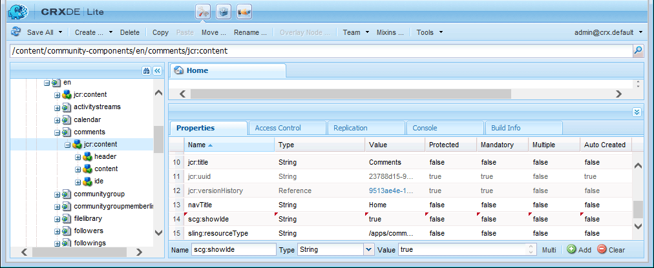Click the CRXDE Lite tools wrench icon
654x268 pixels.
coord(203,12)
